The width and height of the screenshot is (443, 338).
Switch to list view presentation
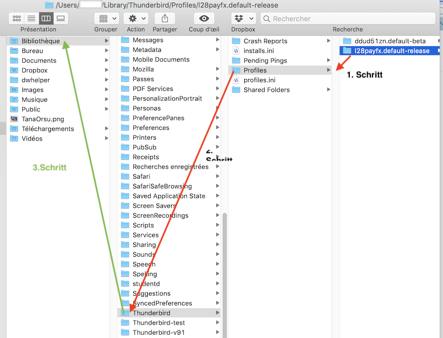pyautogui.click(x=31, y=18)
